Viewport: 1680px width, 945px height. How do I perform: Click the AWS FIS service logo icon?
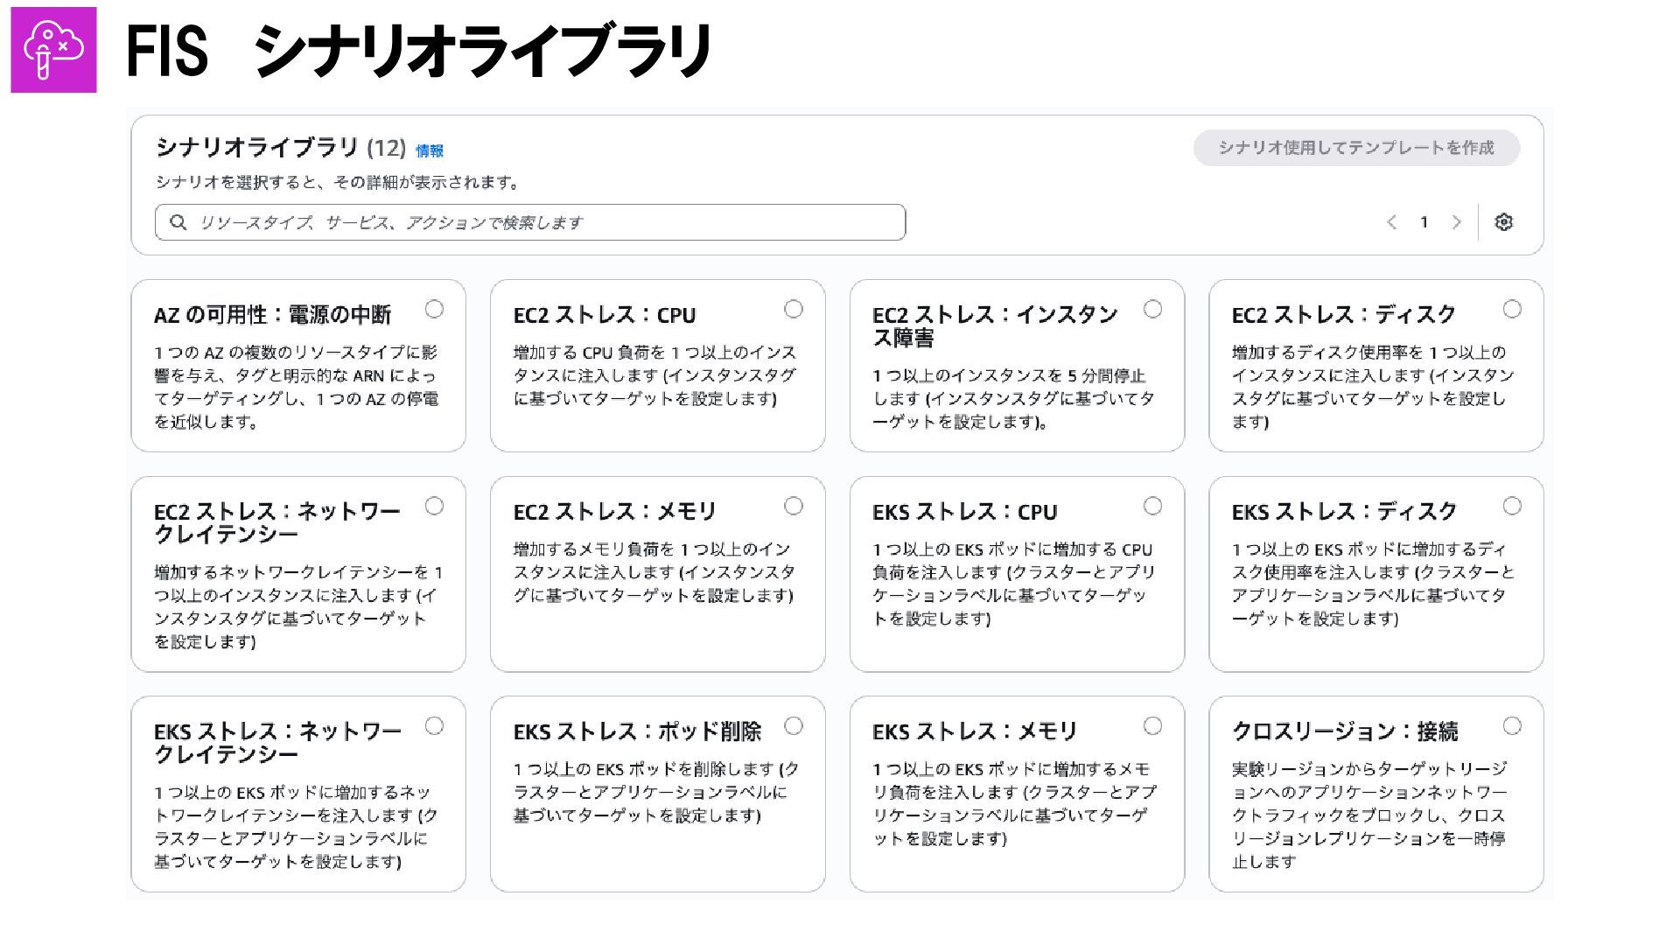(x=53, y=50)
